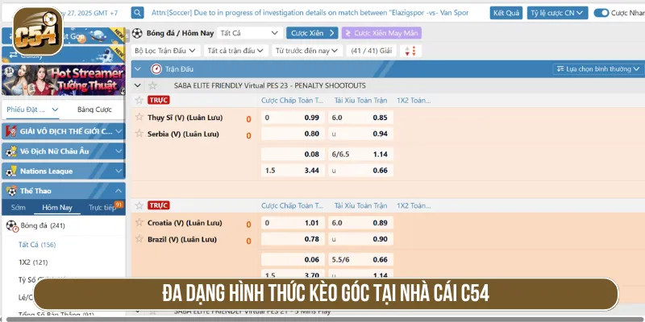Click over 5.5/6 odds 0.66
The image size is (645, 322).
(360, 259)
